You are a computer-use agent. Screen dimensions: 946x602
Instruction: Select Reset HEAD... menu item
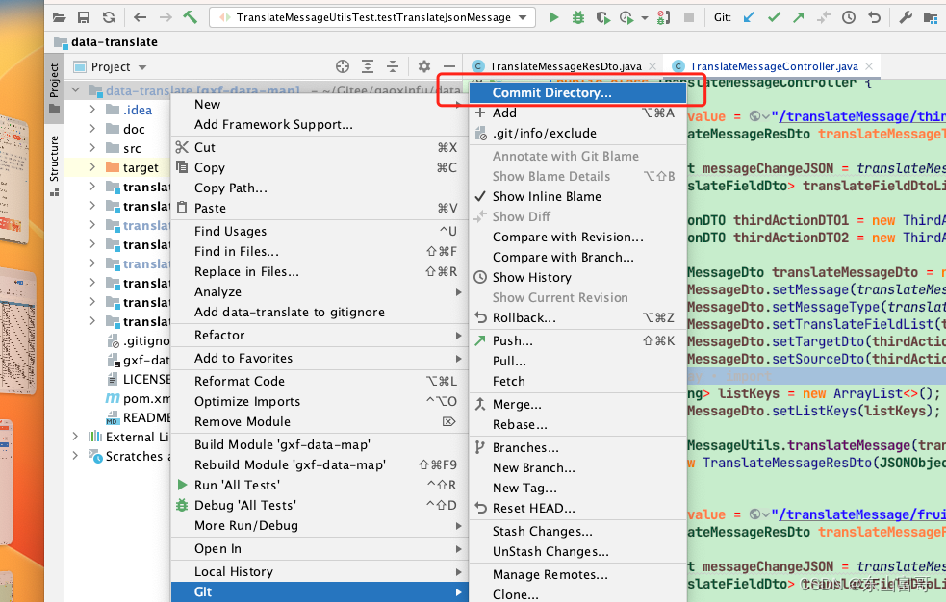(x=578, y=508)
